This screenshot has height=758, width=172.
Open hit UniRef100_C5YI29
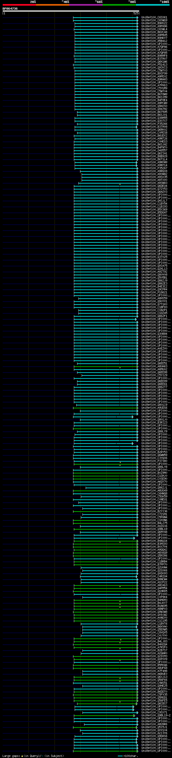(154, 375)
